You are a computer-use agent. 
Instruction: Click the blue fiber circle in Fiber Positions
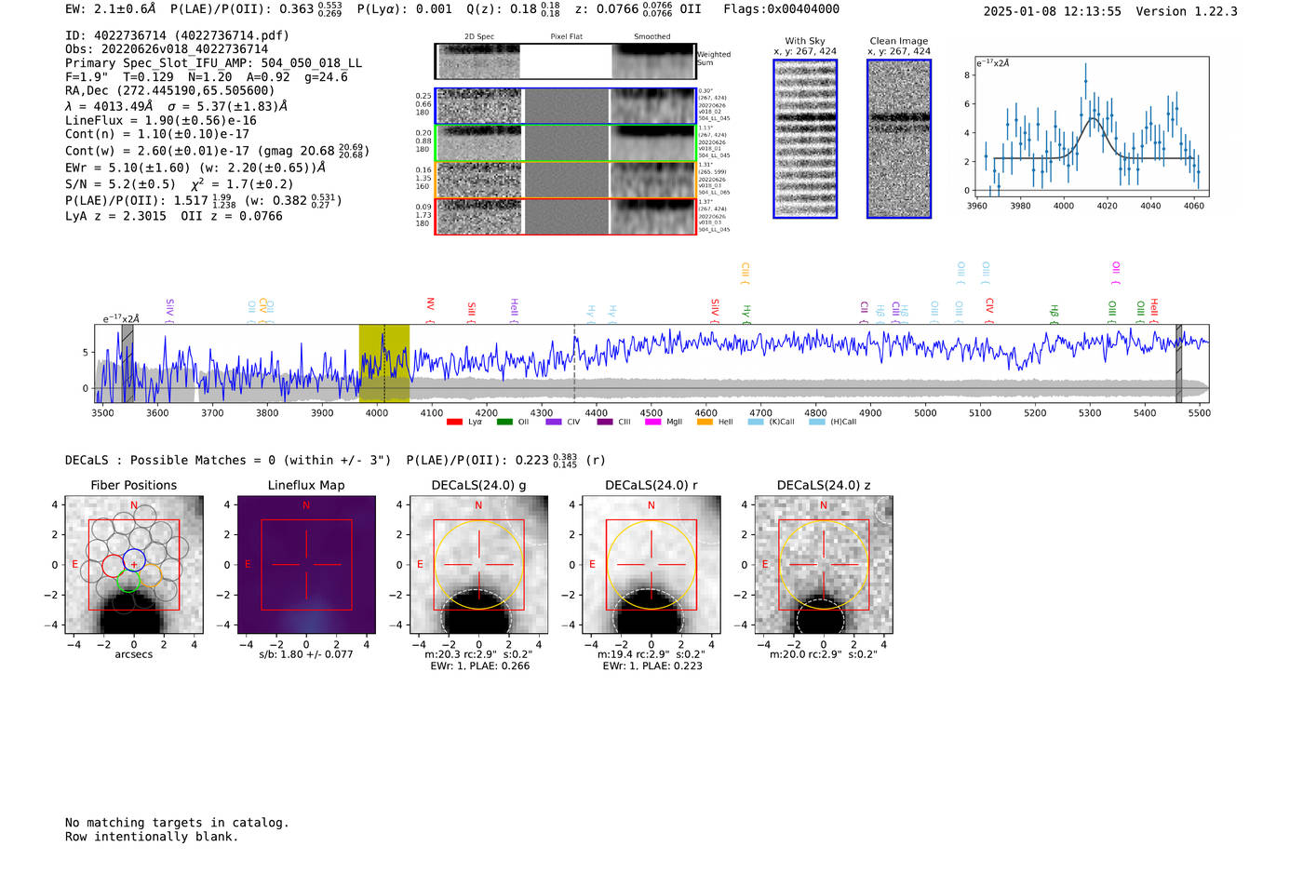[x=134, y=560]
